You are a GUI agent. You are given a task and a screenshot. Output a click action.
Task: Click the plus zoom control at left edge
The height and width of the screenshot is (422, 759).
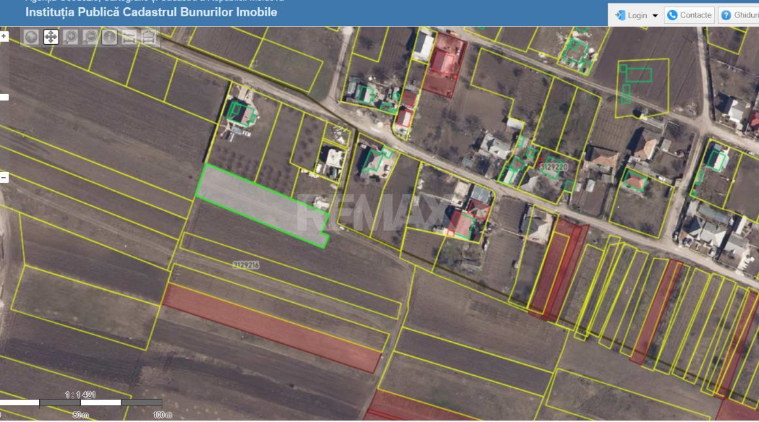pyautogui.click(x=4, y=36)
